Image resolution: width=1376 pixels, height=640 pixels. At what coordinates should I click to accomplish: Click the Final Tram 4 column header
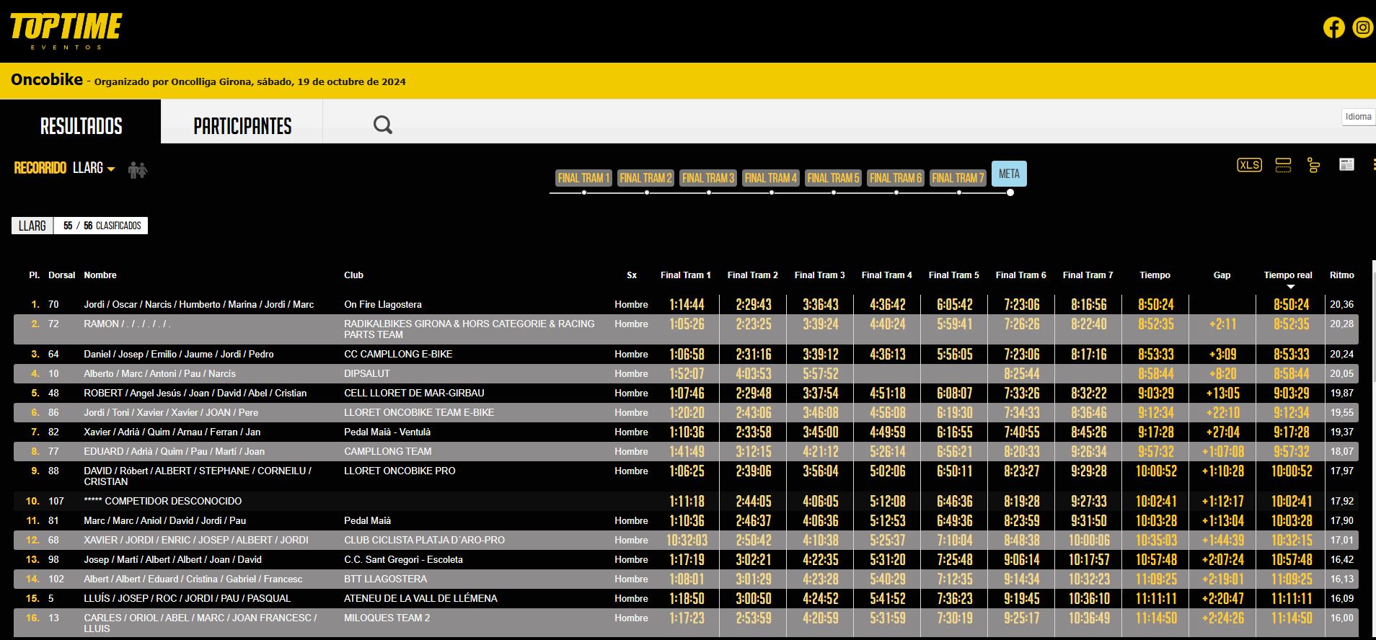tap(886, 275)
